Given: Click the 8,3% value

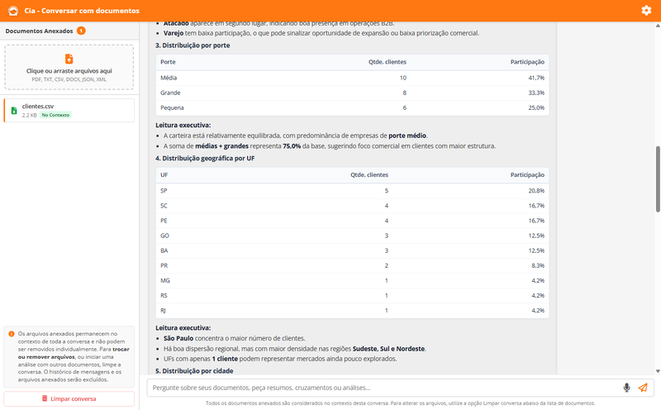Looking at the screenshot, I should 538,265.
